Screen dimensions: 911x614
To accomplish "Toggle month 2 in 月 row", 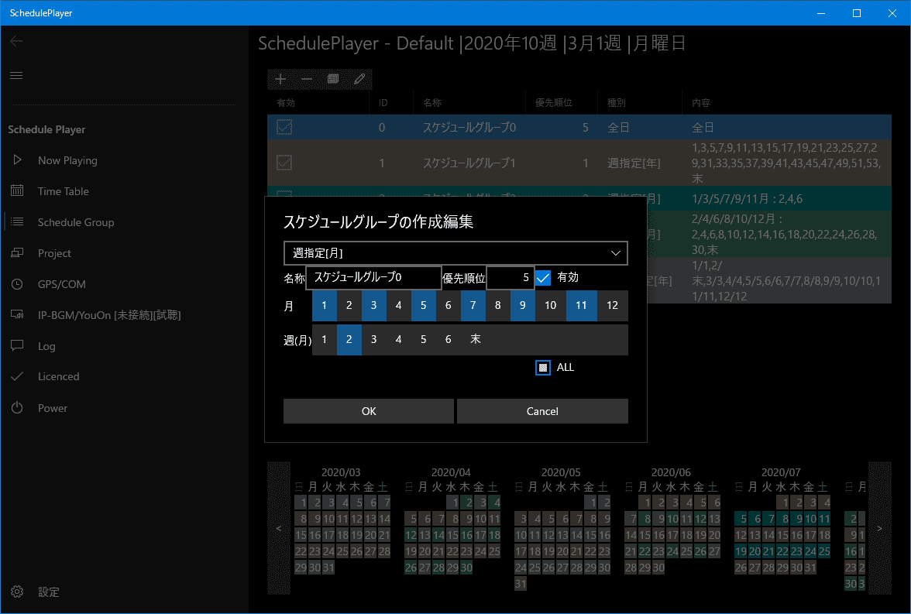I will [349, 306].
